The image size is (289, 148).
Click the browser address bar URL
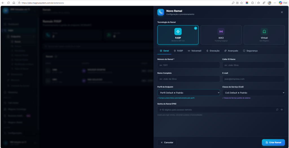point(43,3)
